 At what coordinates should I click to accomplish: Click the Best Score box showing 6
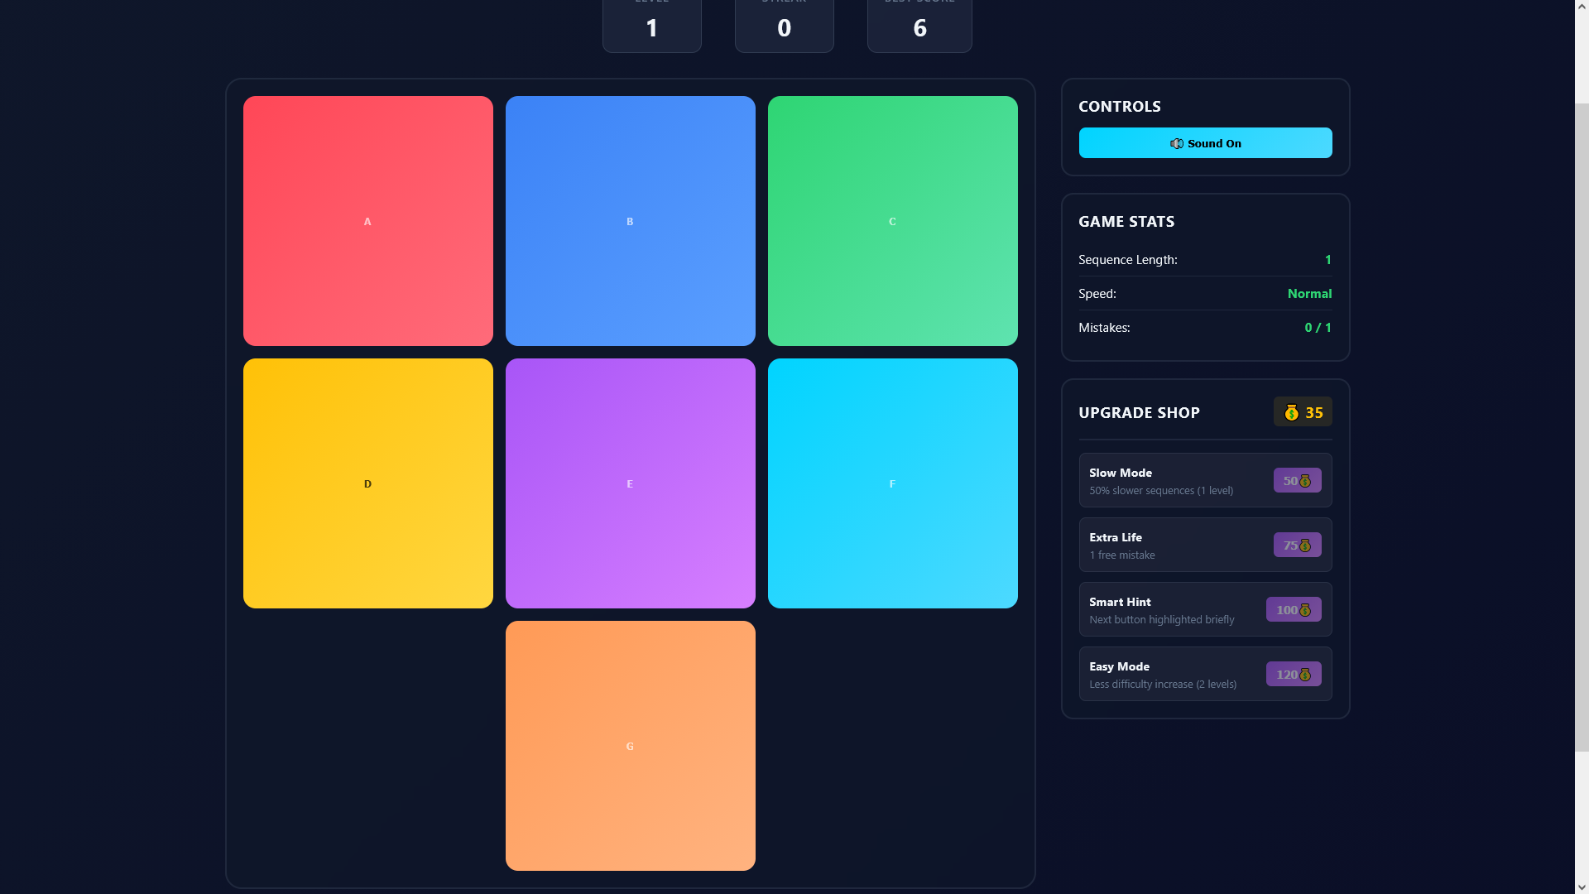pyautogui.click(x=919, y=26)
